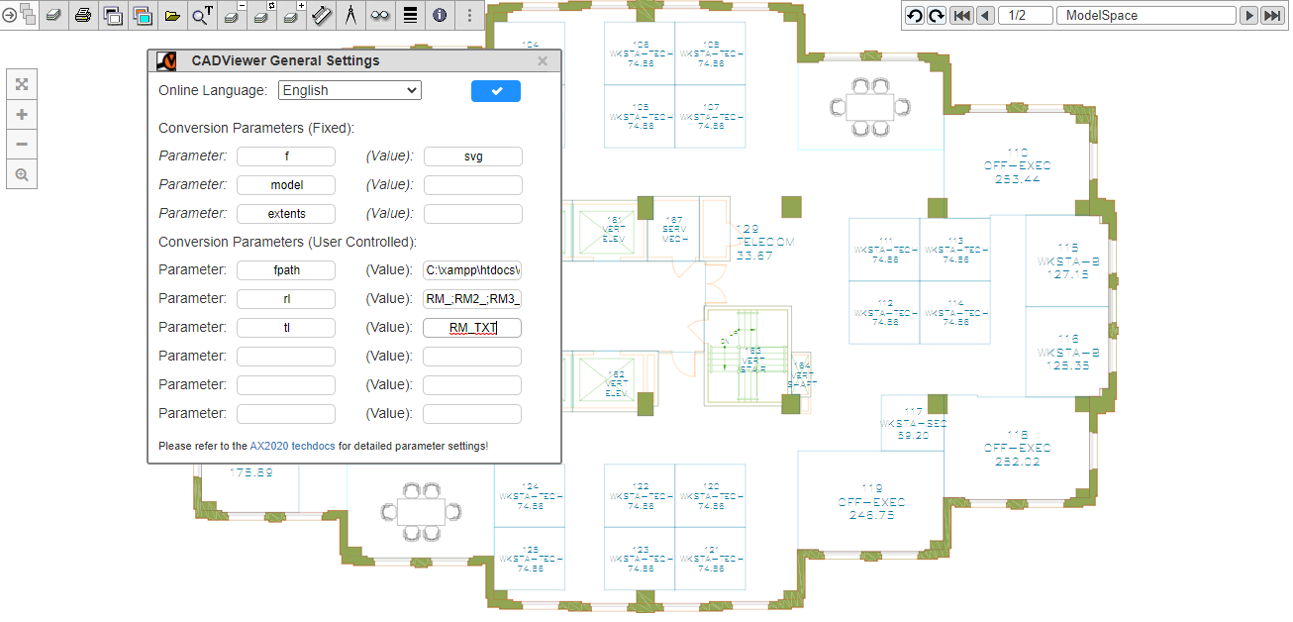Click room 129 TELECOM label

tap(765, 242)
